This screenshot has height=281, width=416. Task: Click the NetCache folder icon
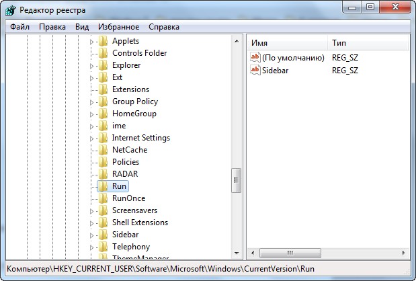(x=103, y=150)
